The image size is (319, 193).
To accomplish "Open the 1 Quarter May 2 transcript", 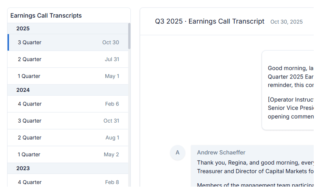I will (67, 154).
